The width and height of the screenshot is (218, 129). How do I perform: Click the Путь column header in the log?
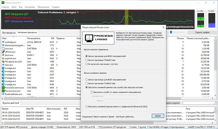point(199,109)
